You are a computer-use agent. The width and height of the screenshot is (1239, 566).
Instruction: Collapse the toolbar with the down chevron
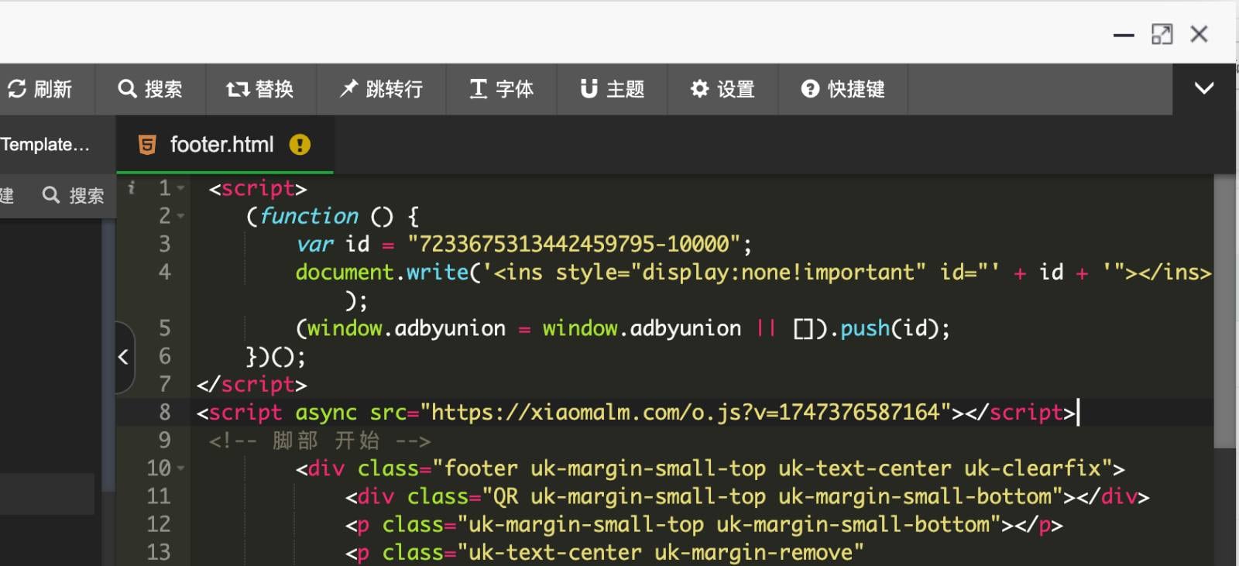[1204, 88]
